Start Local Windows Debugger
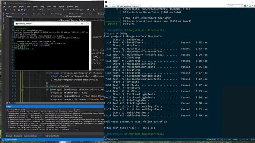The image size is (255, 143). [x=73, y=10]
